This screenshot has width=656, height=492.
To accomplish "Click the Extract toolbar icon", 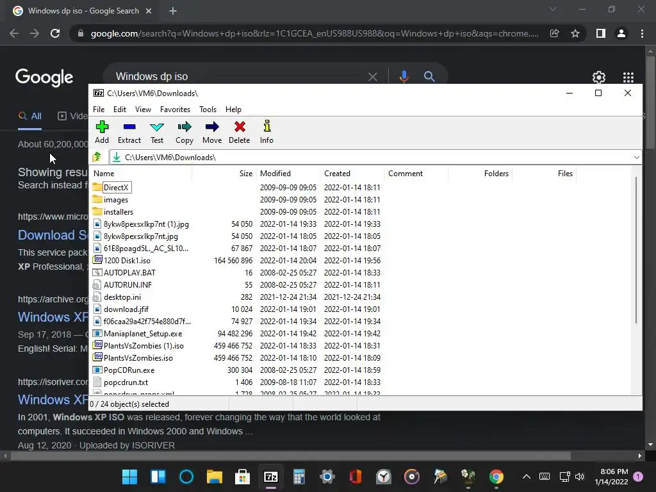I will point(129,132).
